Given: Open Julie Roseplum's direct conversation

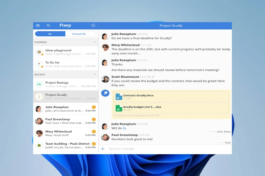Looking at the screenshot, I should coord(66,109).
